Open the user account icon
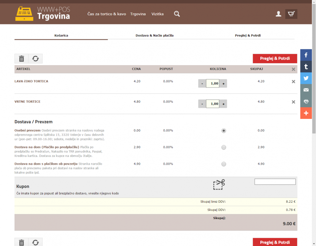This screenshot has width=316, height=246. [x=278, y=14]
